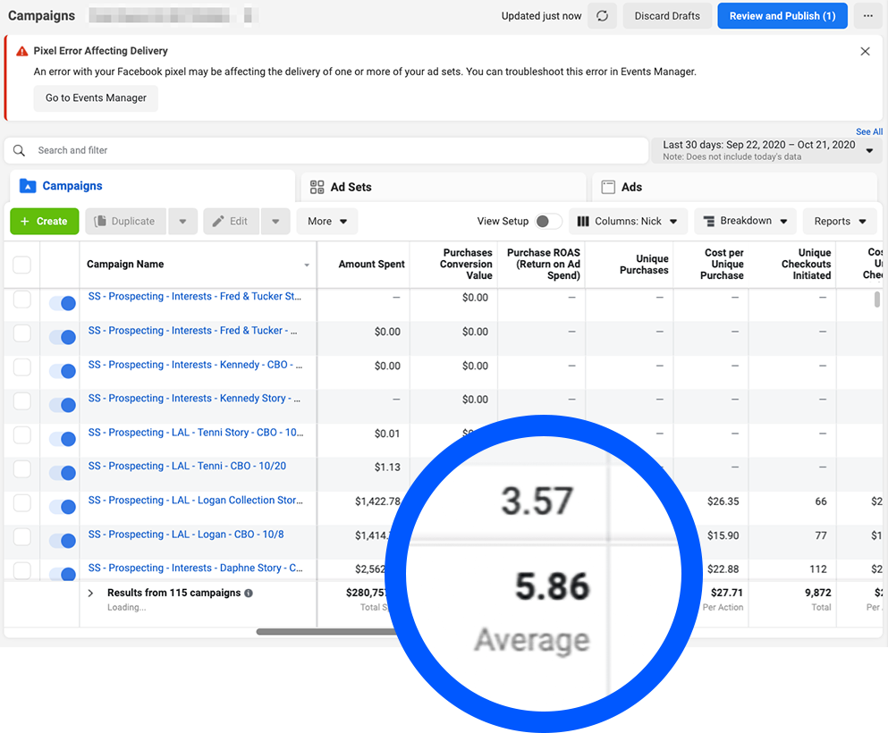
Task: Click in the Search and filter field
Action: click(326, 150)
